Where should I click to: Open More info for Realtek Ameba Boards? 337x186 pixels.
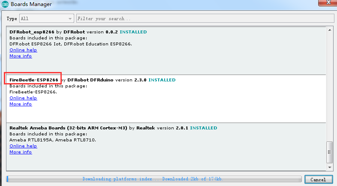21,152
